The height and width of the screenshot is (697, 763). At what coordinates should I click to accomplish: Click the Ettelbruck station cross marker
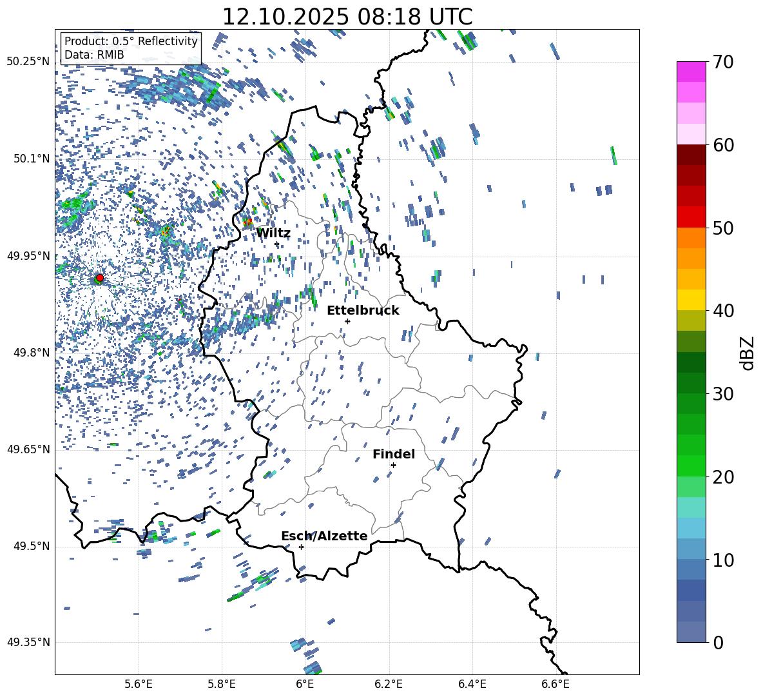click(x=347, y=321)
